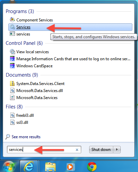
Task: Click the Services gear icon
Action: 12,27
